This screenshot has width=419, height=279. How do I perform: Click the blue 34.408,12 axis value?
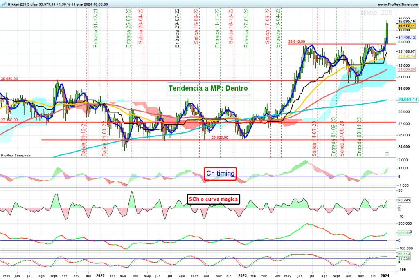point(406,38)
